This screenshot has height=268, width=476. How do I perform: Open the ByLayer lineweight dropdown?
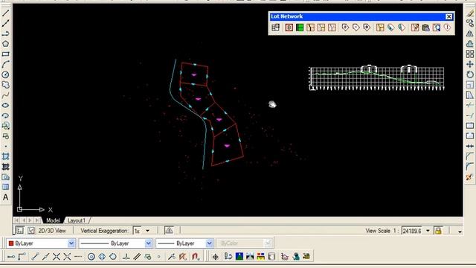tap(209, 243)
